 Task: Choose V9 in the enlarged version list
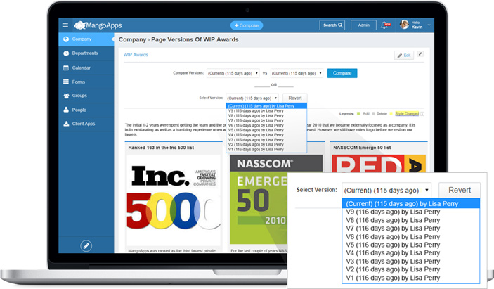pos(411,212)
